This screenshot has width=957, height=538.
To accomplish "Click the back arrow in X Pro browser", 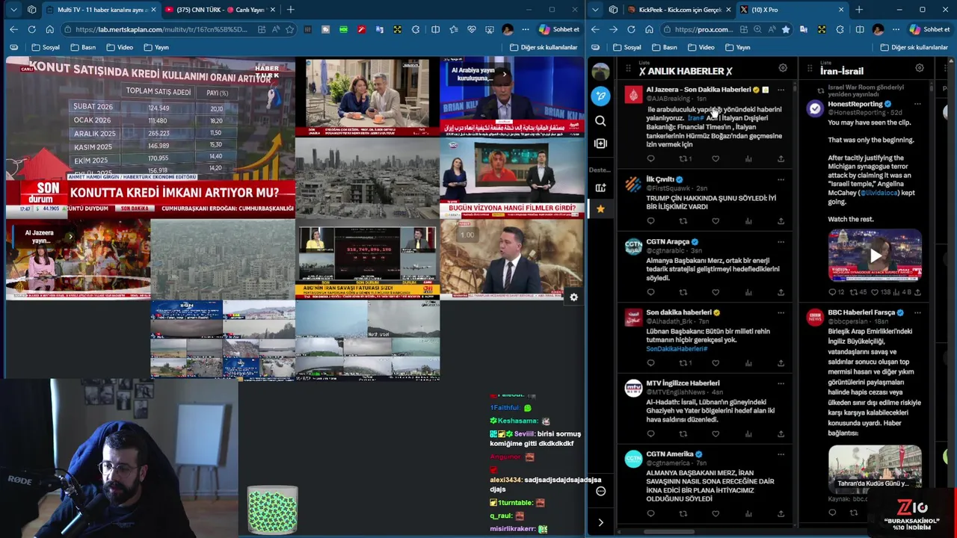I will (x=595, y=29).
